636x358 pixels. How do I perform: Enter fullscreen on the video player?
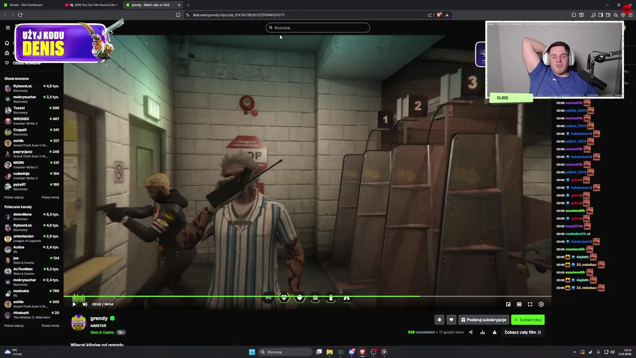click(x=530, y=304)
